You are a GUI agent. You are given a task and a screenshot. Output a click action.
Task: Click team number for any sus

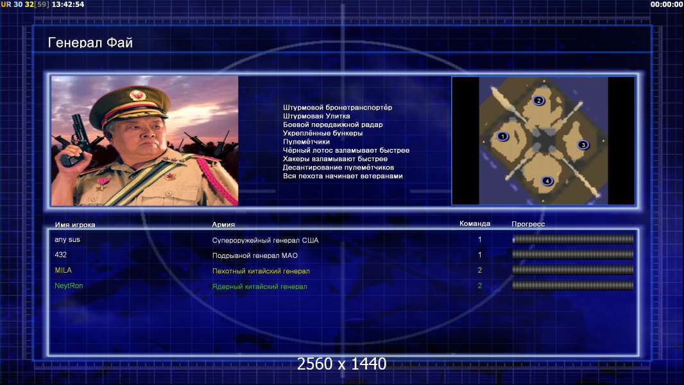pos(479,239)
